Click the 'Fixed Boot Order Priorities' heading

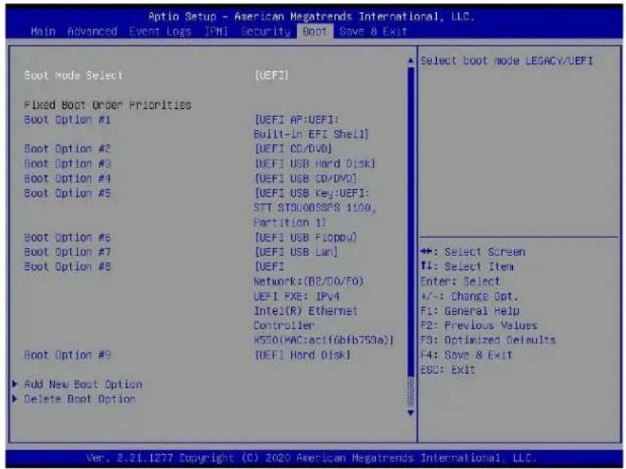point(107,105)
